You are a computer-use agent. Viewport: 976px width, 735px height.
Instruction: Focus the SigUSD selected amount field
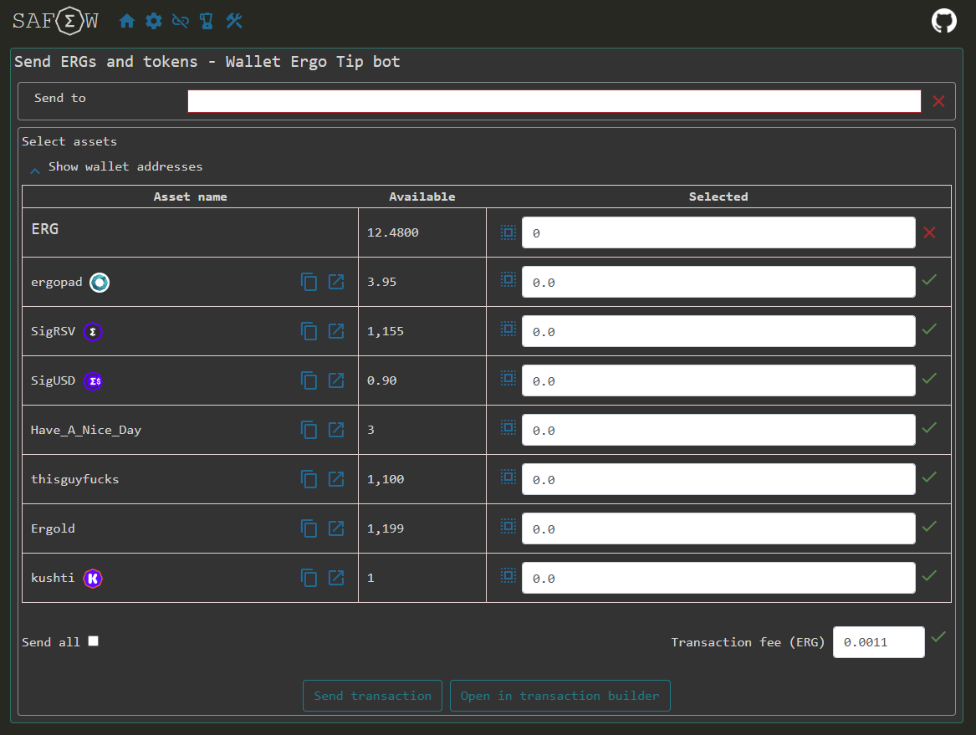click(718, 380)
